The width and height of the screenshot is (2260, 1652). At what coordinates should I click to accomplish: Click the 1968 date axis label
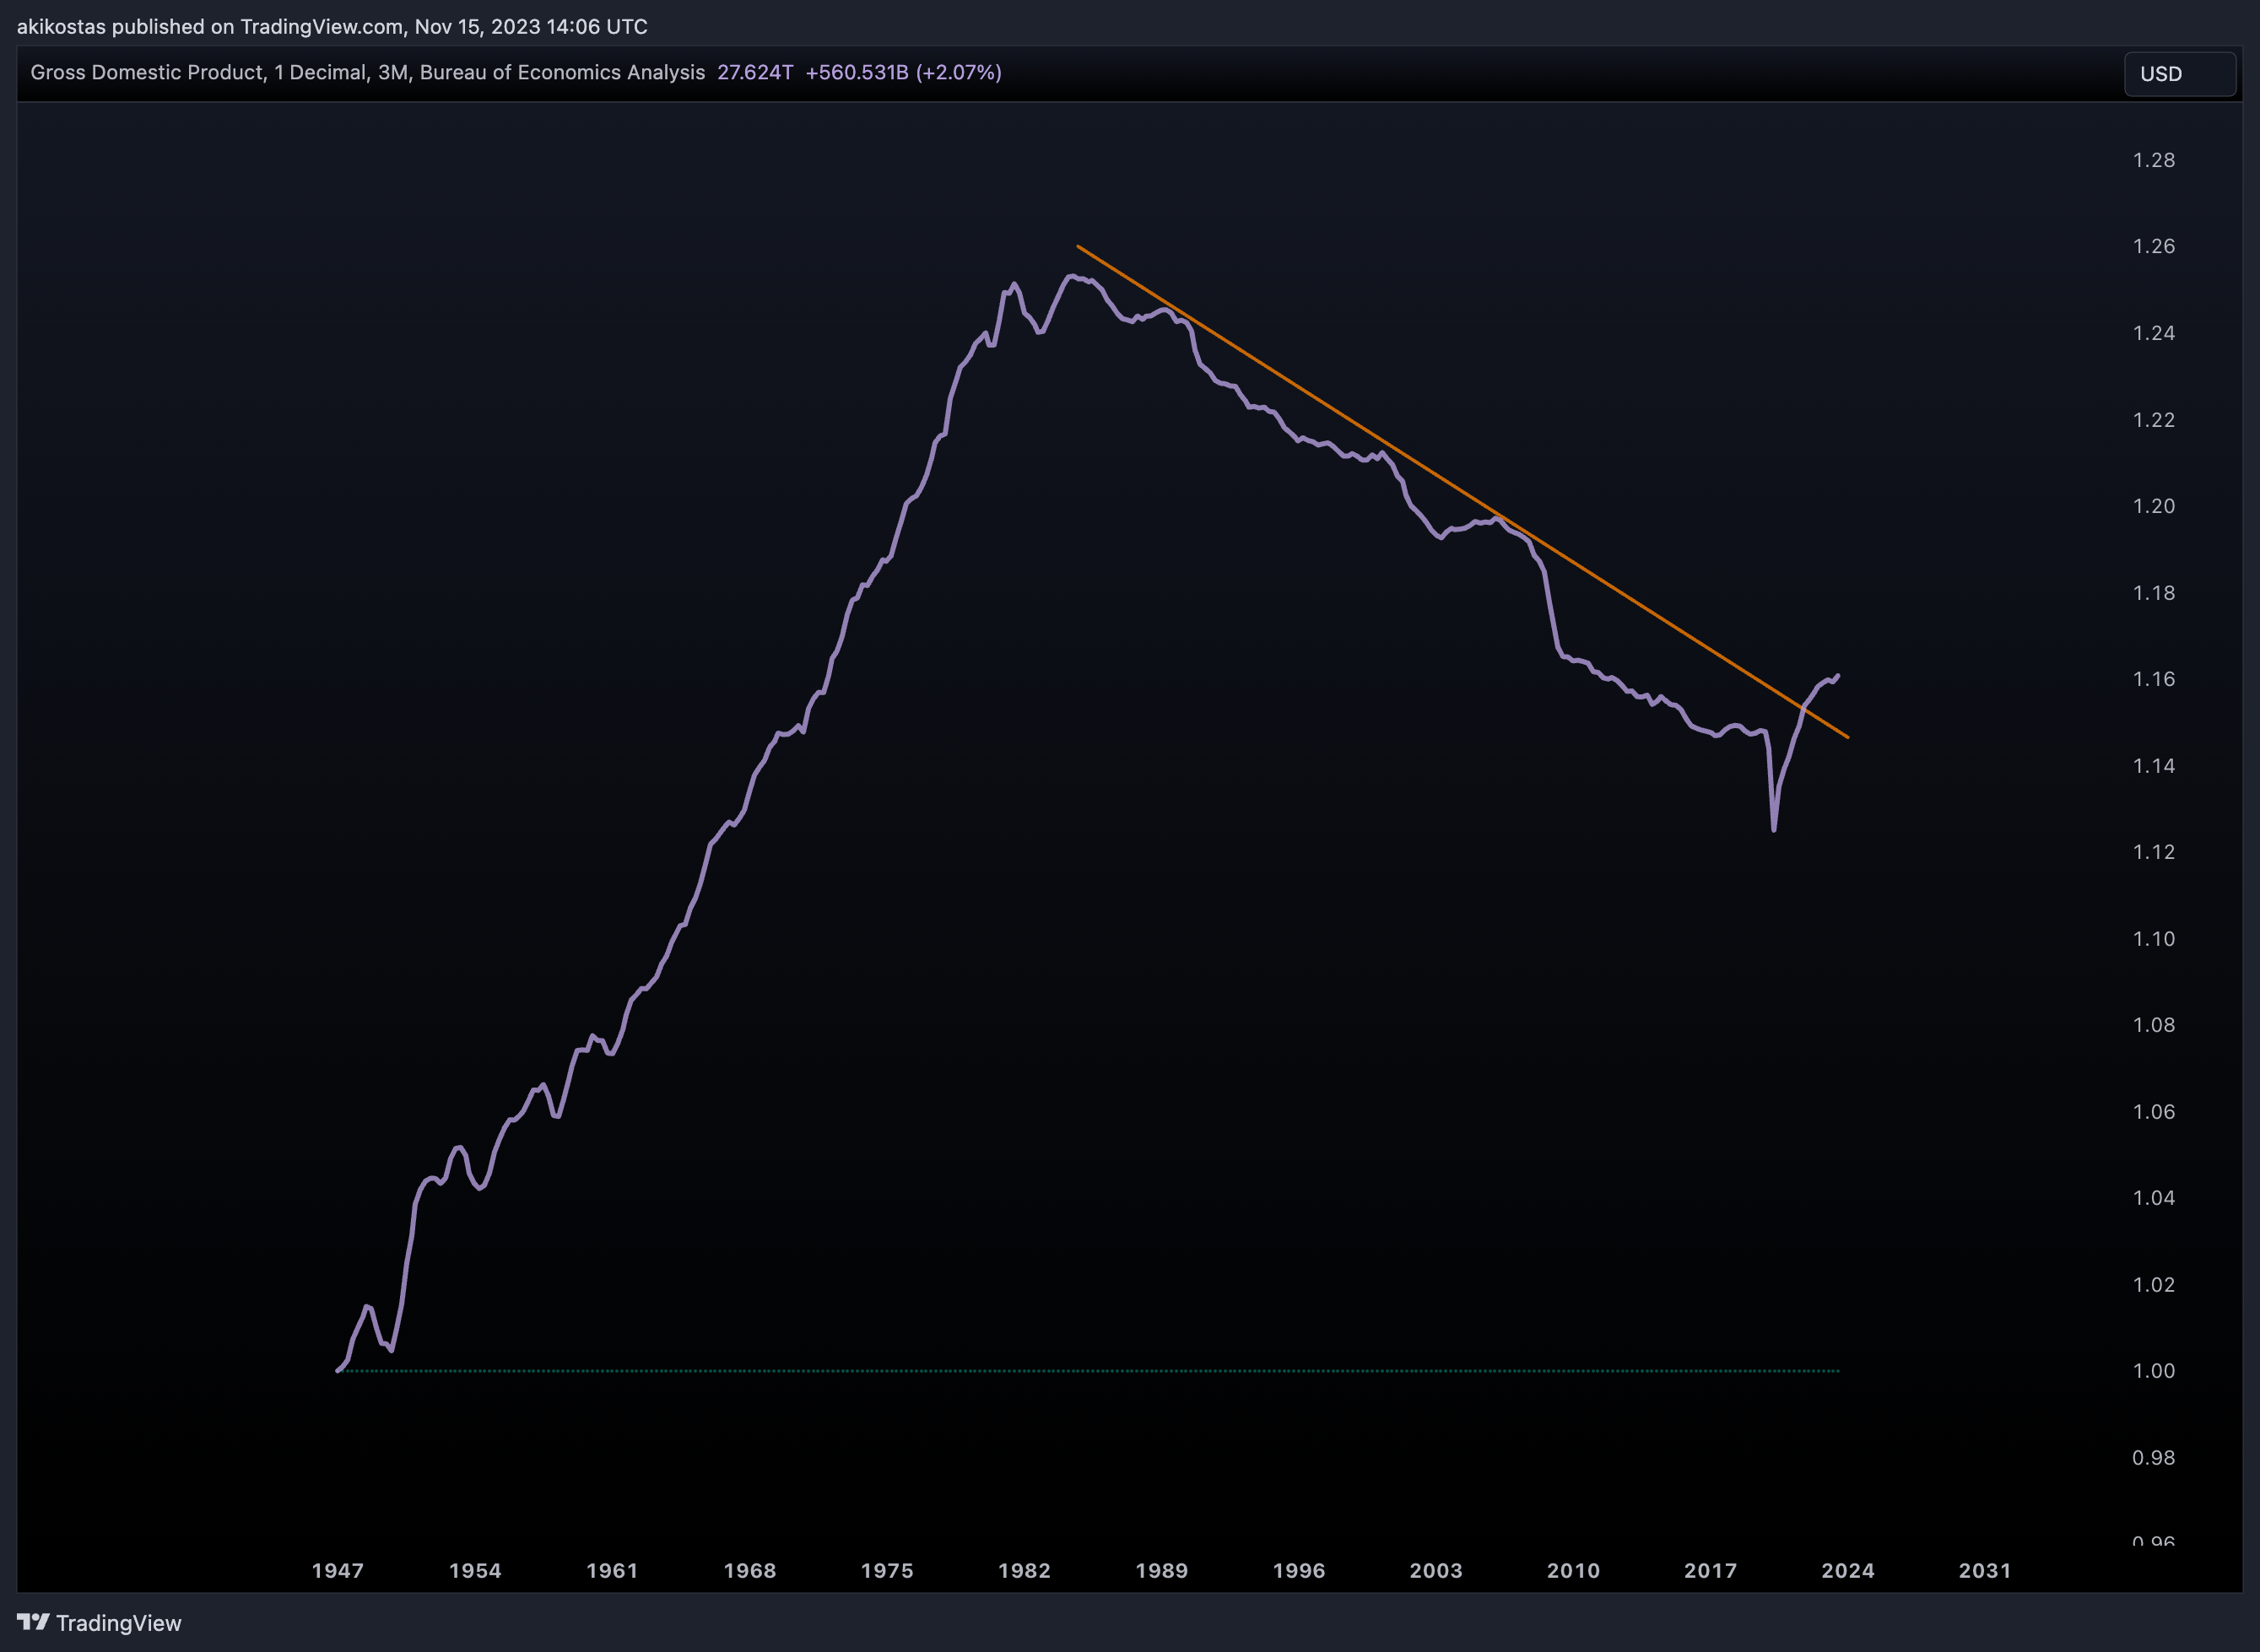(x=750, y=1570)
